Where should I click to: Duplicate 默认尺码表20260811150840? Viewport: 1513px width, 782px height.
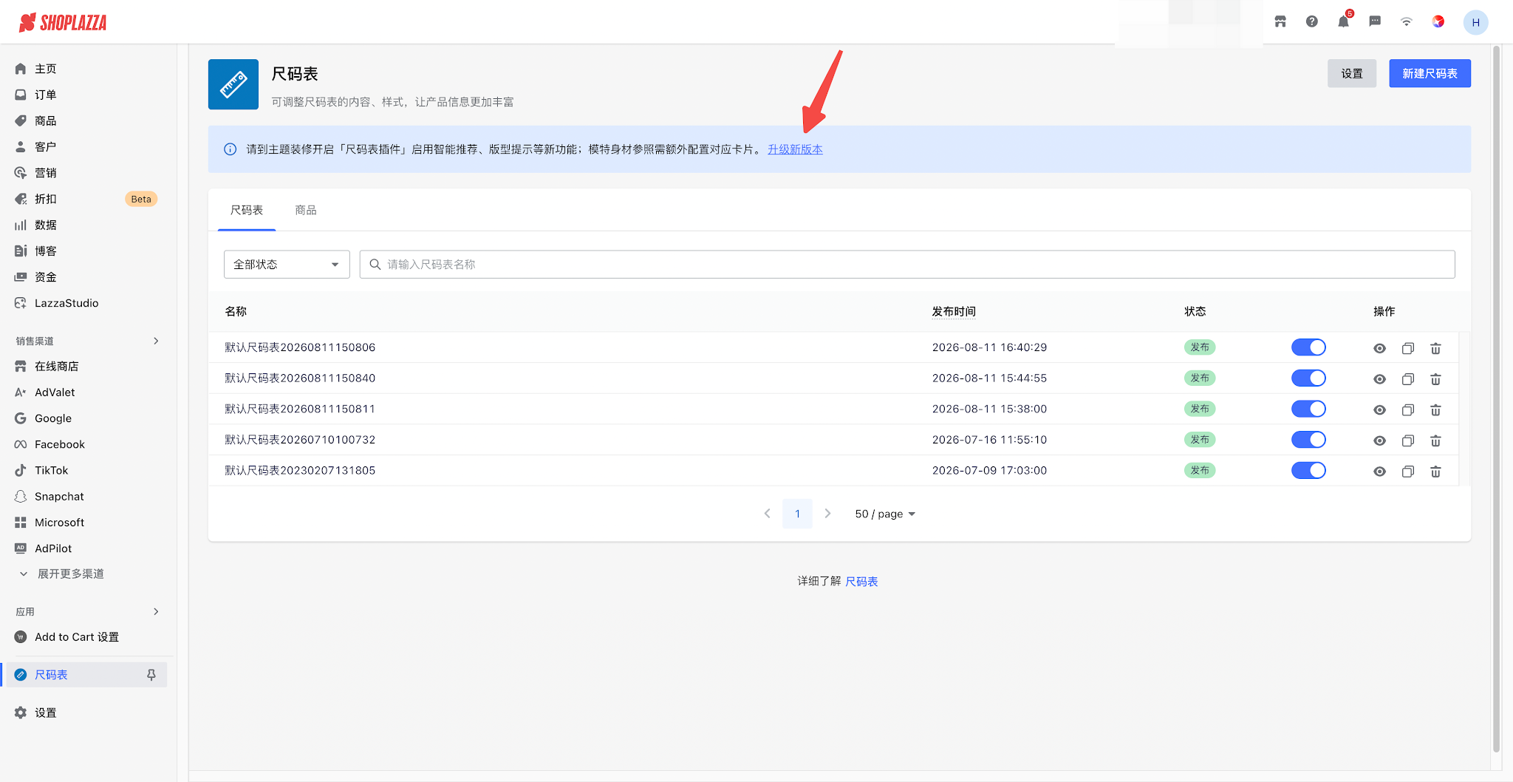(1408, 379)
